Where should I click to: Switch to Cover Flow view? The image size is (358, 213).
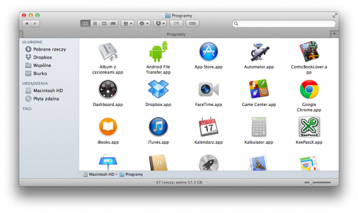point(113,24)
